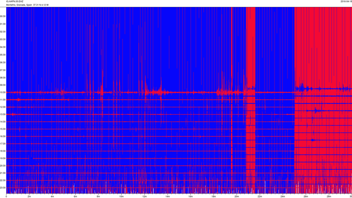Click the 4m minute-axis label
Viewport: 352px width, 198px height.
click(52, 197)
